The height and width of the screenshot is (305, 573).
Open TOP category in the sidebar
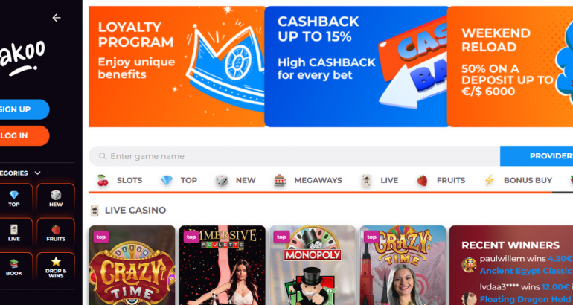tap(14, 199)
